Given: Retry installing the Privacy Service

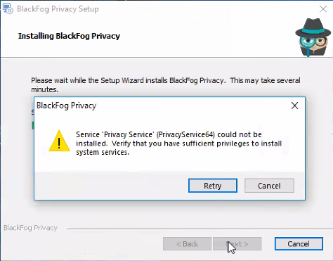Looking at the screenshot, I should [213, 186].
